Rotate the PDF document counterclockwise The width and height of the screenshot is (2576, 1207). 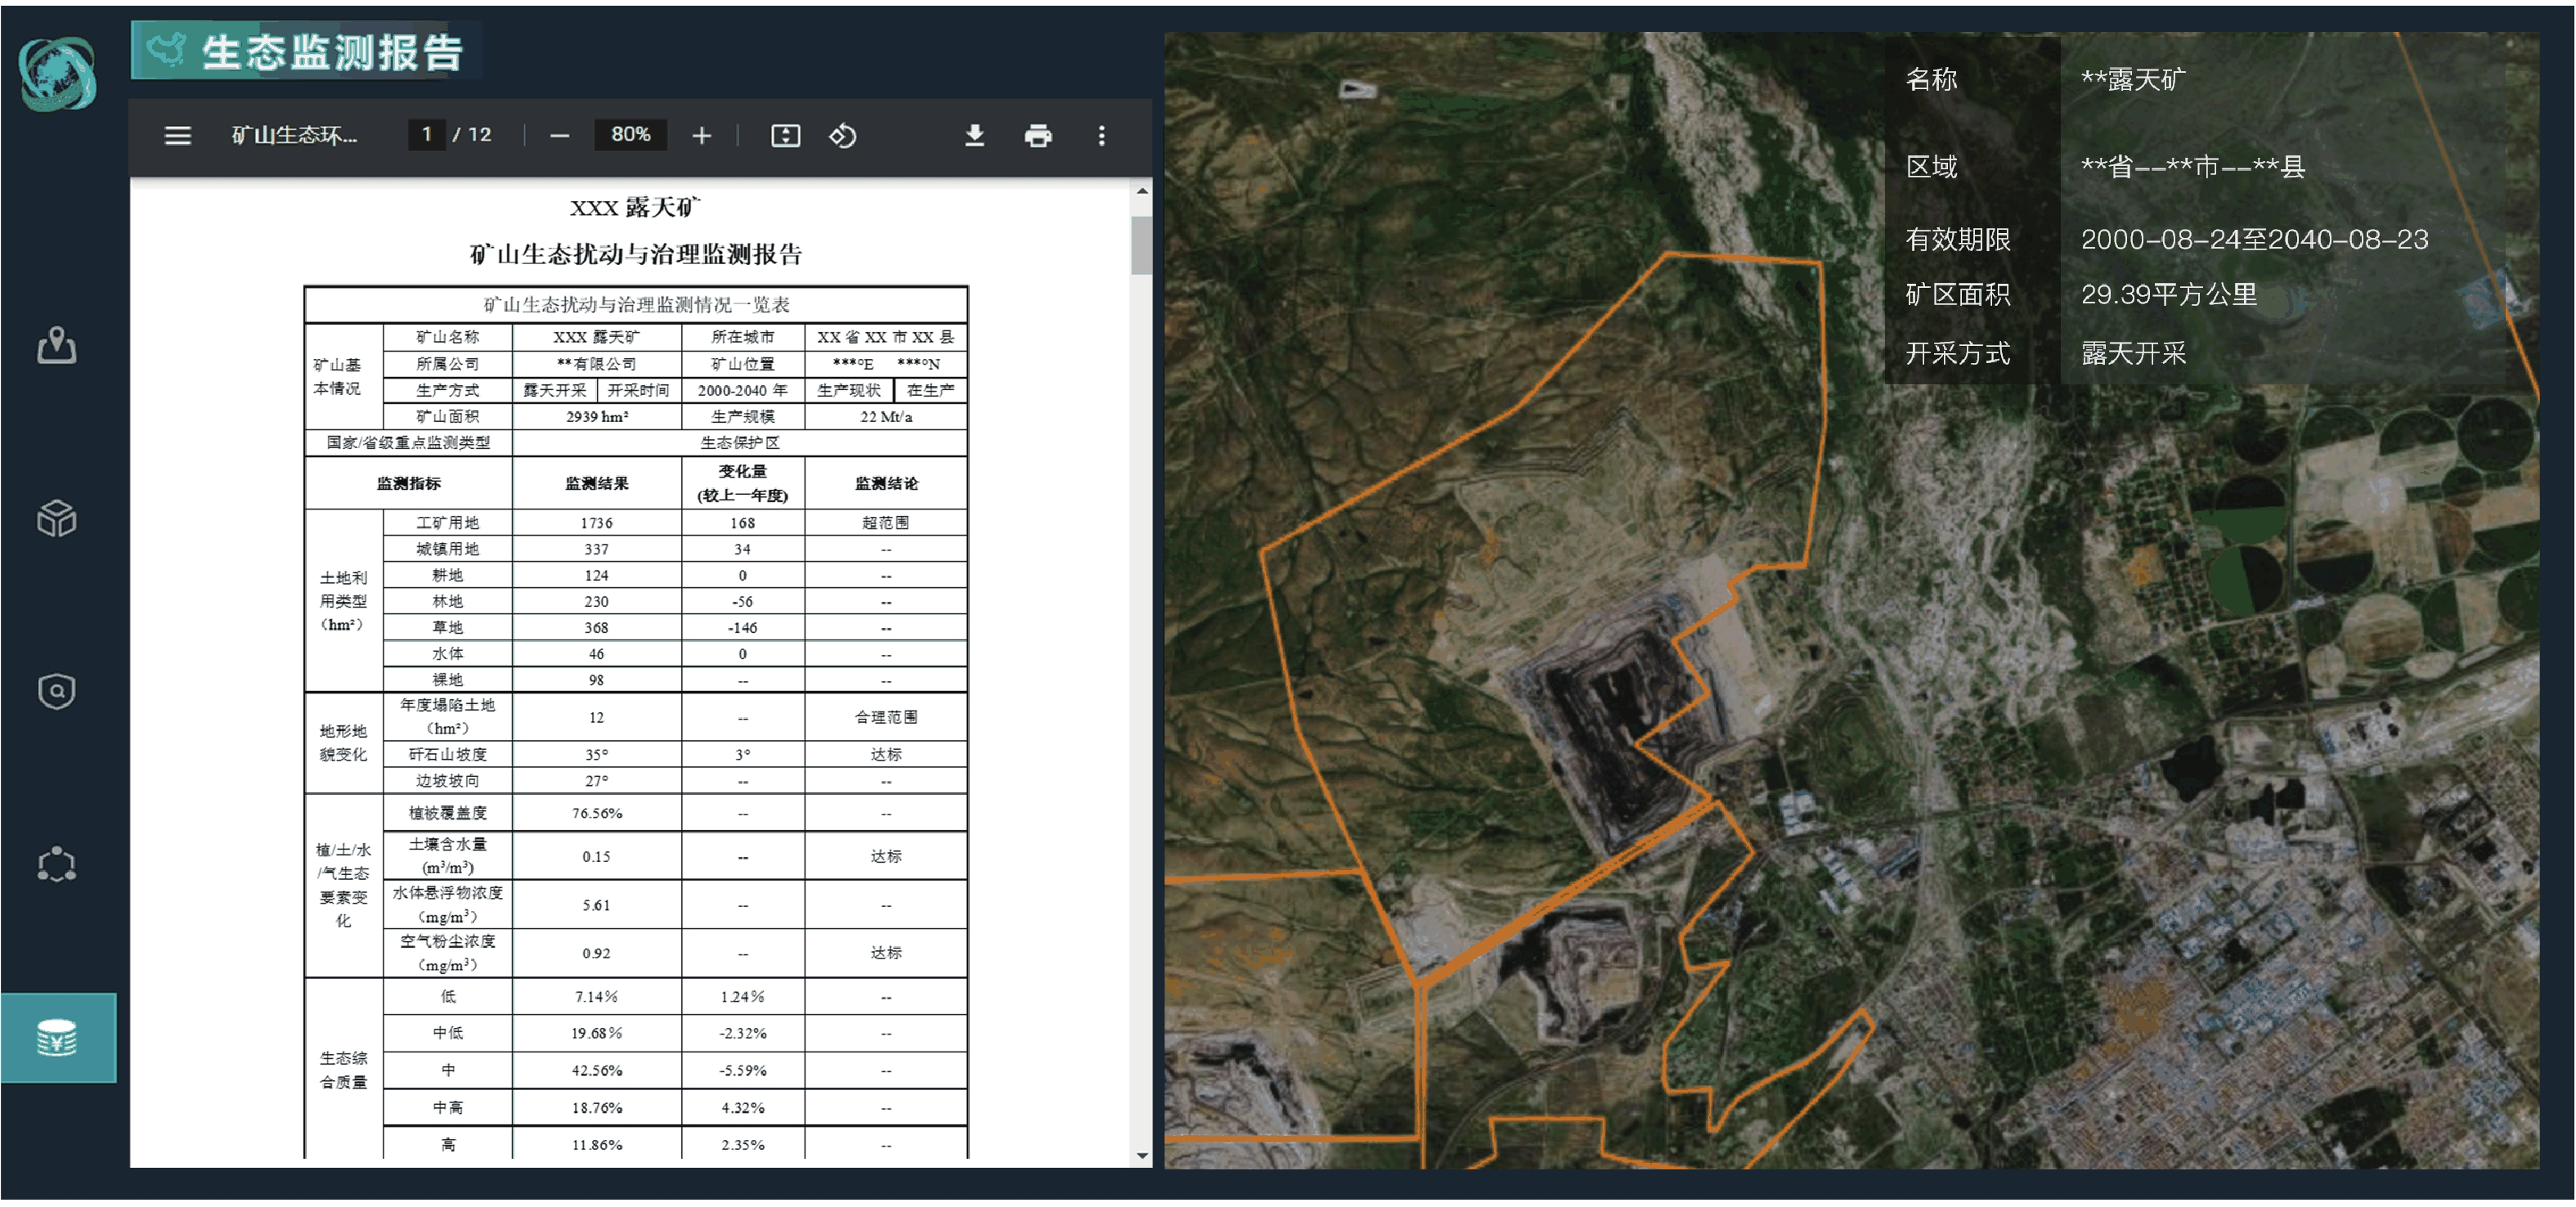click(x=843, y=135)
